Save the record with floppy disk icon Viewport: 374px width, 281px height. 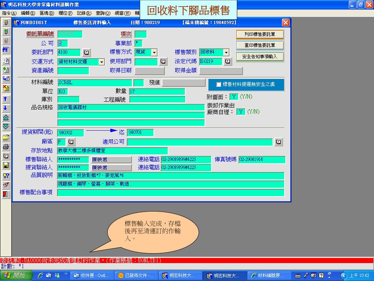(x=6, y=165)
